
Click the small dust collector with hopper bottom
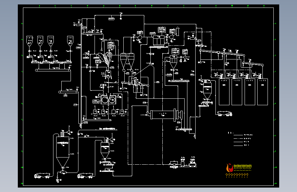173,62
